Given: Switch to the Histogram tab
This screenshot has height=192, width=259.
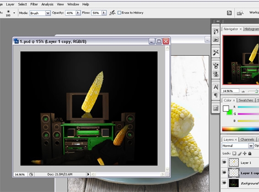Looking at the screenshot, I should point(251,29).
